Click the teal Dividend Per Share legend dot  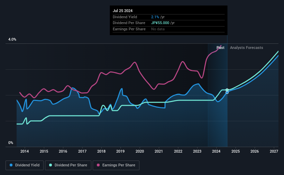point(51,165)
